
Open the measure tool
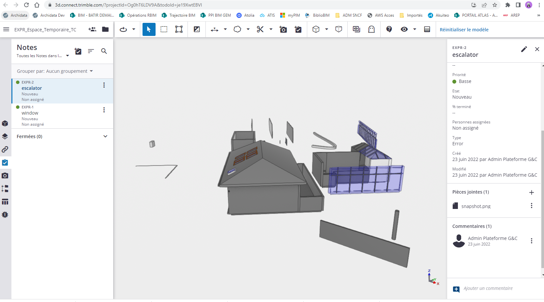pos(214,29)
